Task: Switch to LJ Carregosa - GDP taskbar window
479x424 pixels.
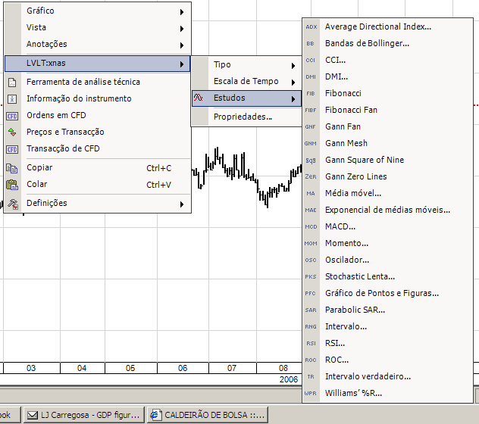Action: point(83,415)
